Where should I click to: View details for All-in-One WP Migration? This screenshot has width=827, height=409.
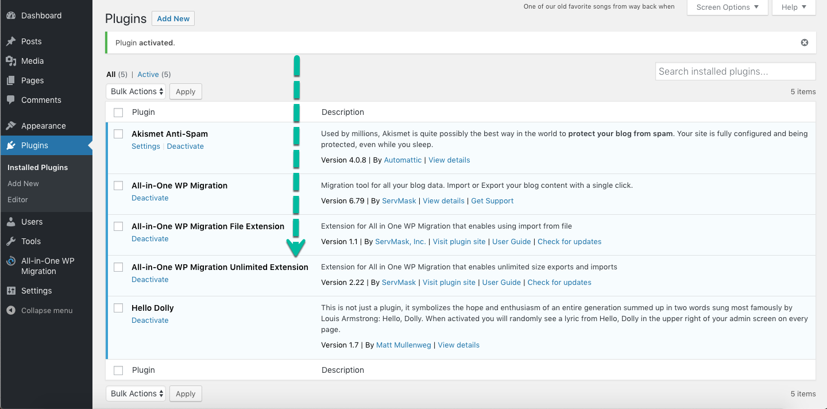[443, 200]
